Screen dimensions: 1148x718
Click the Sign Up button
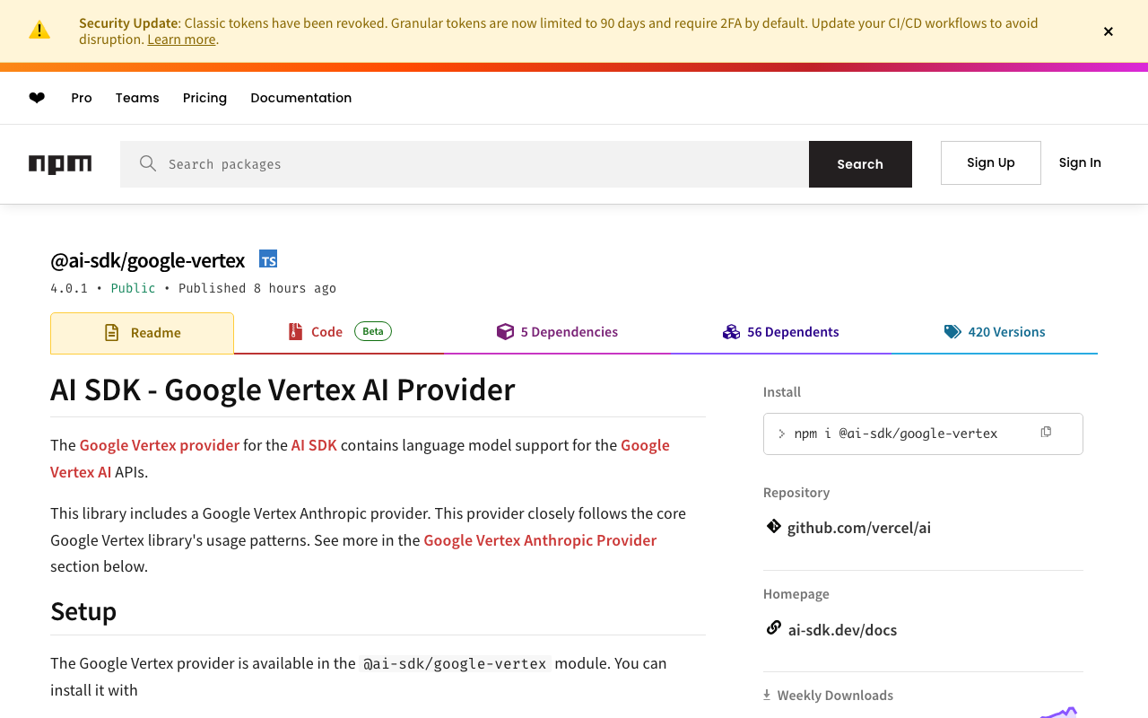(x=991, y=162)
